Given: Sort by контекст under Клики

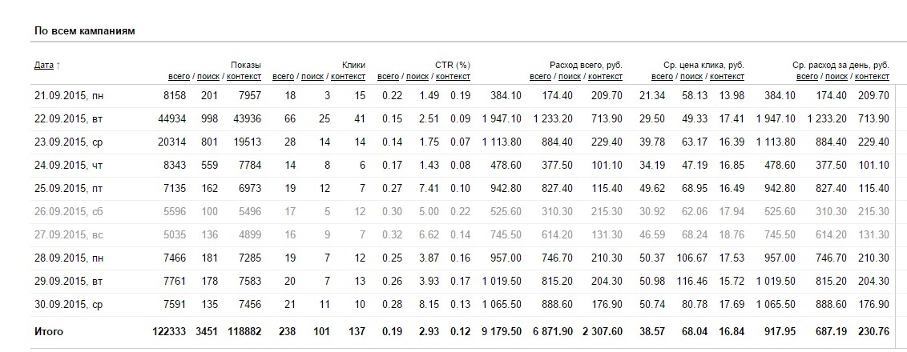Looking at the screenshot, I should coord(349,77).
